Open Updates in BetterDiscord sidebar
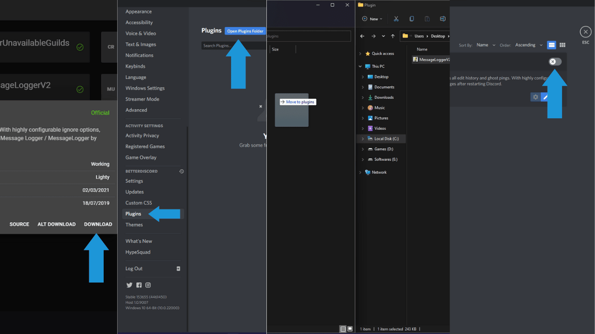This screenshot has width=595, height=334. click(134, 192)
